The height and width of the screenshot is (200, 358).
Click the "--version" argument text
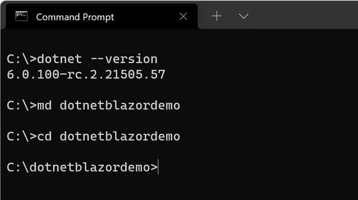(124, 59)
